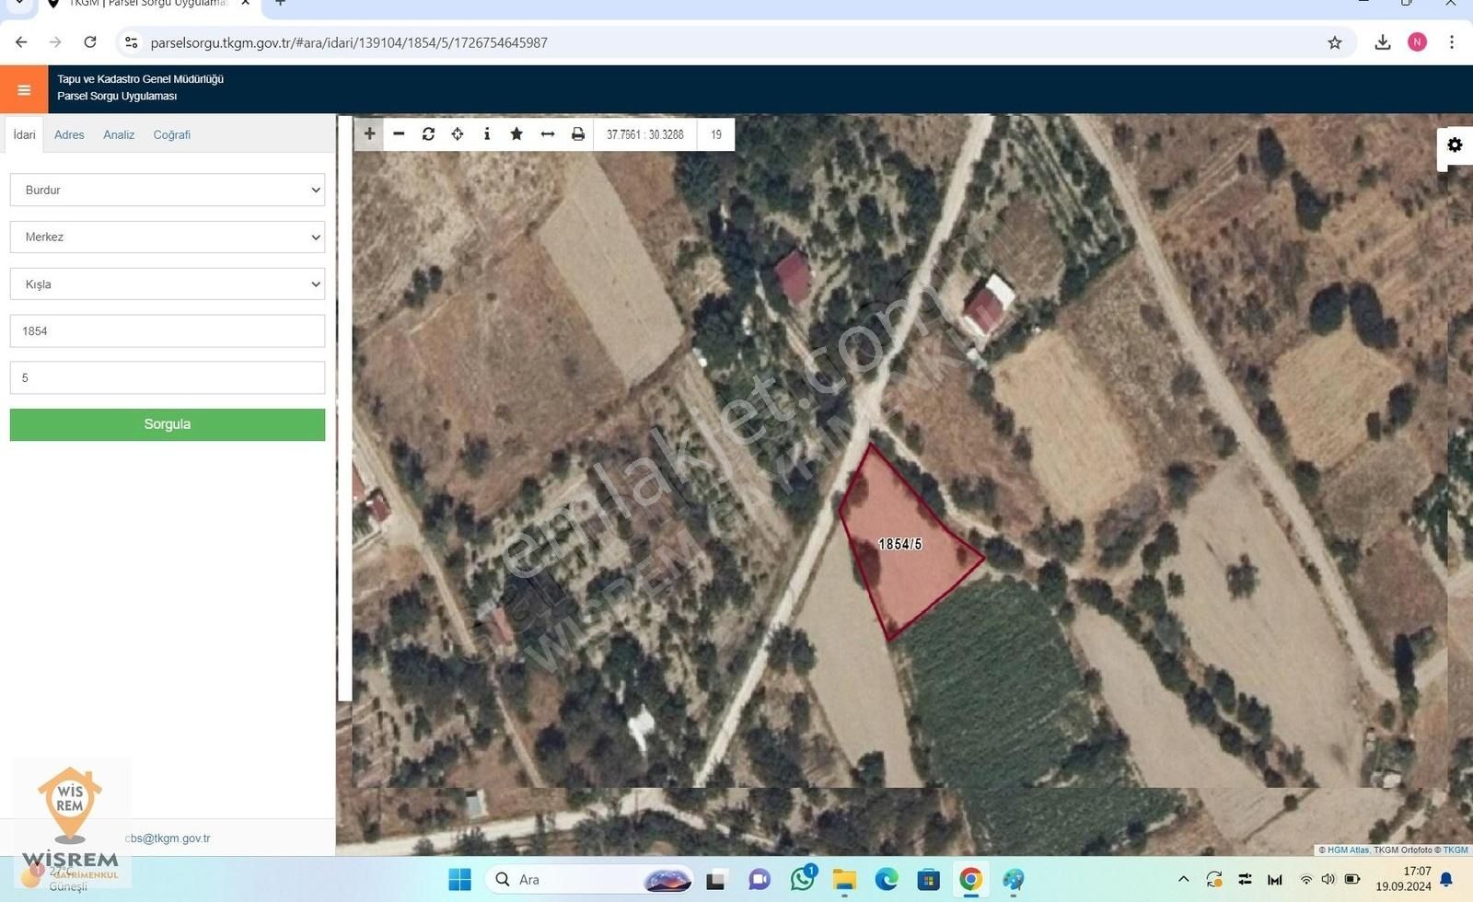Click the block number field containing 1854
Image resolution: width=1473 pixels, height=902 pixels.
[x=167, y=331]
